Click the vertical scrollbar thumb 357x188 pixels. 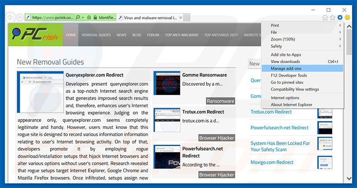pos(349,42)
